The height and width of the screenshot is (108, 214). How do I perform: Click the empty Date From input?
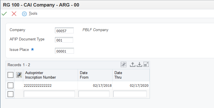pyautogui.click(x=94, y=94)
